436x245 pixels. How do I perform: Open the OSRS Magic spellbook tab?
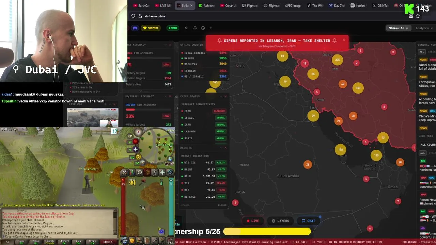pos(170,173)
